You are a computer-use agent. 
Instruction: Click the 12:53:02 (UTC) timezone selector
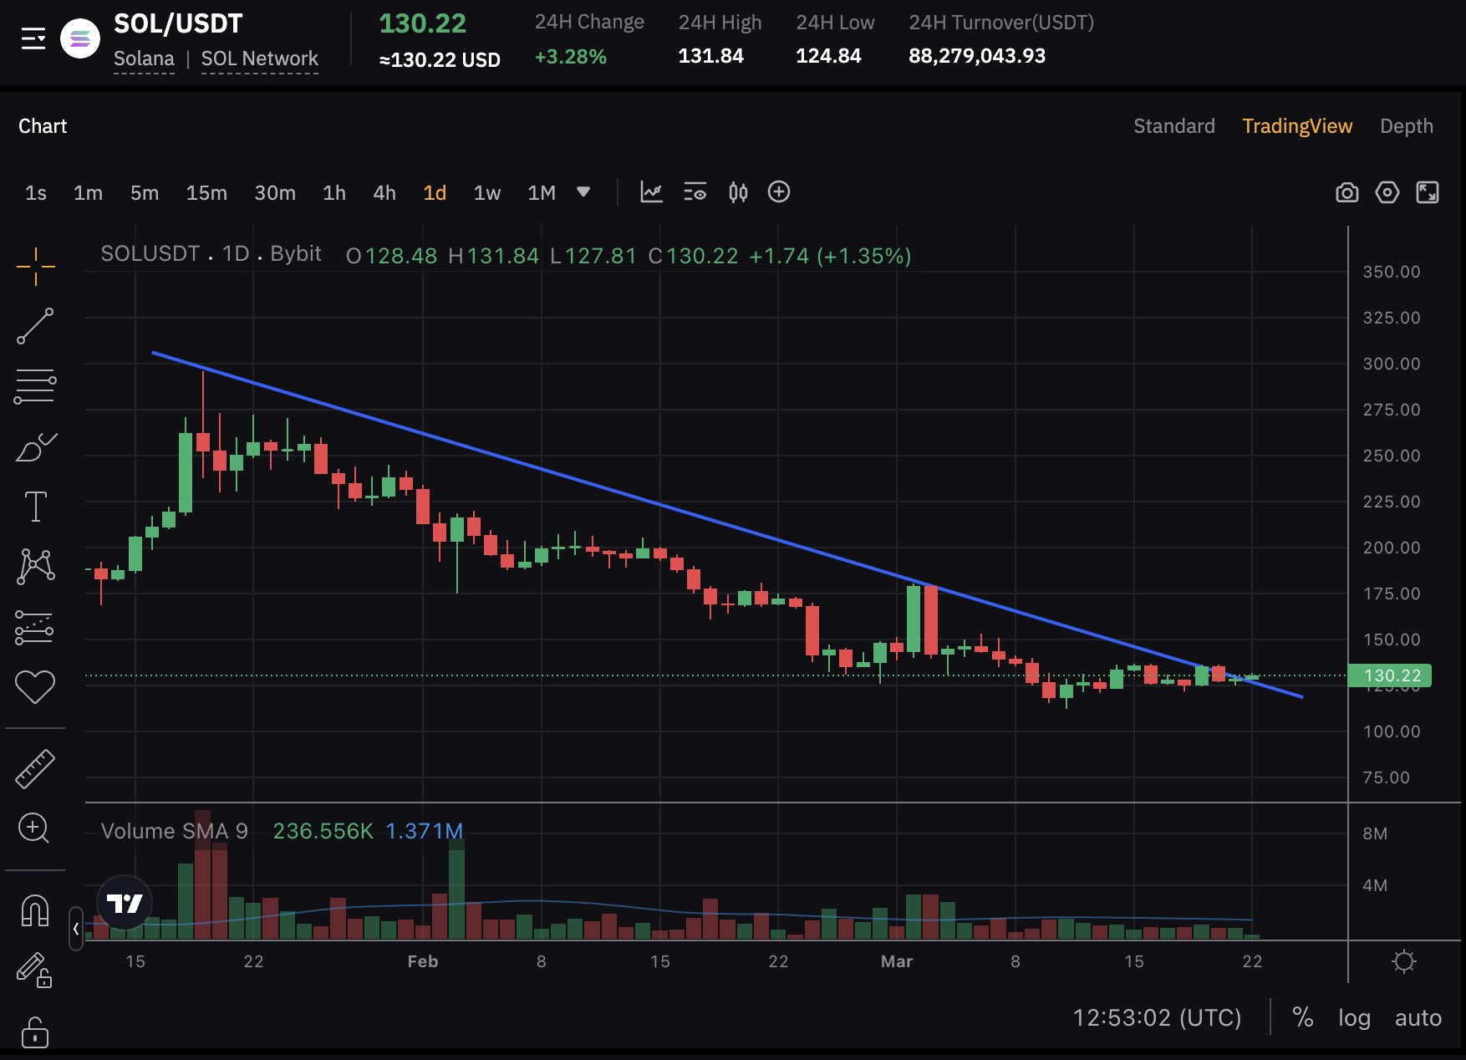tap(1157, 1017)
